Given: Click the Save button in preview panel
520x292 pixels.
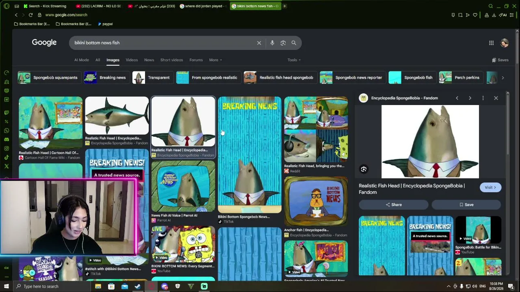Looking at the screenshot, I should click(466, 205).
